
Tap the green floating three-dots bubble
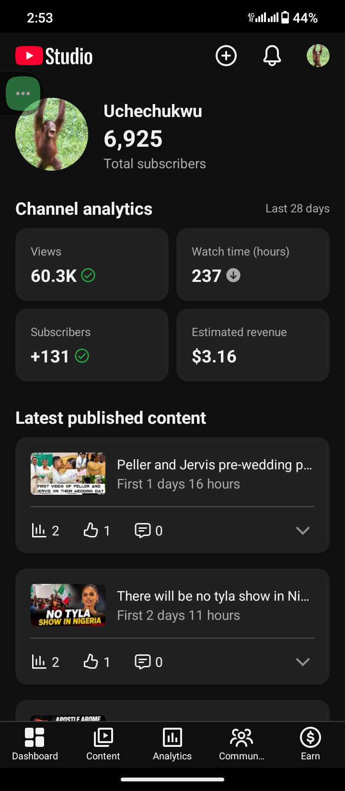(x=23, y=93)
